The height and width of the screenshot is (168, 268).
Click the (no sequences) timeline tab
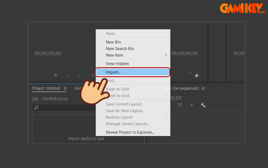click(186, 88)
